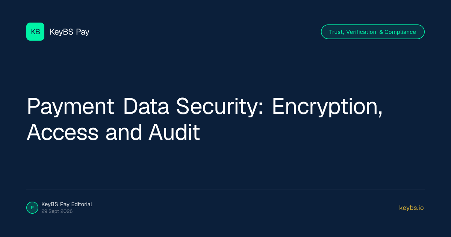Click the date 29 Sept 2026

point(57,211)
